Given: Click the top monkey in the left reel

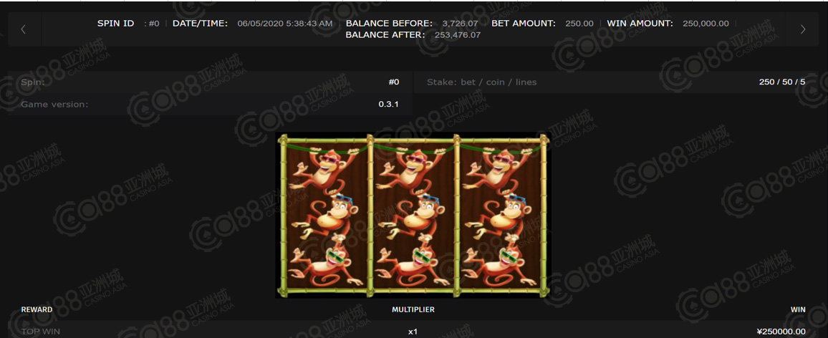Looking at the screenshot, I should [x=325, y=168].
